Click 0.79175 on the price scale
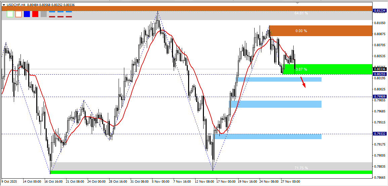The width and height of the screenshot is (388, 186). 380,145
